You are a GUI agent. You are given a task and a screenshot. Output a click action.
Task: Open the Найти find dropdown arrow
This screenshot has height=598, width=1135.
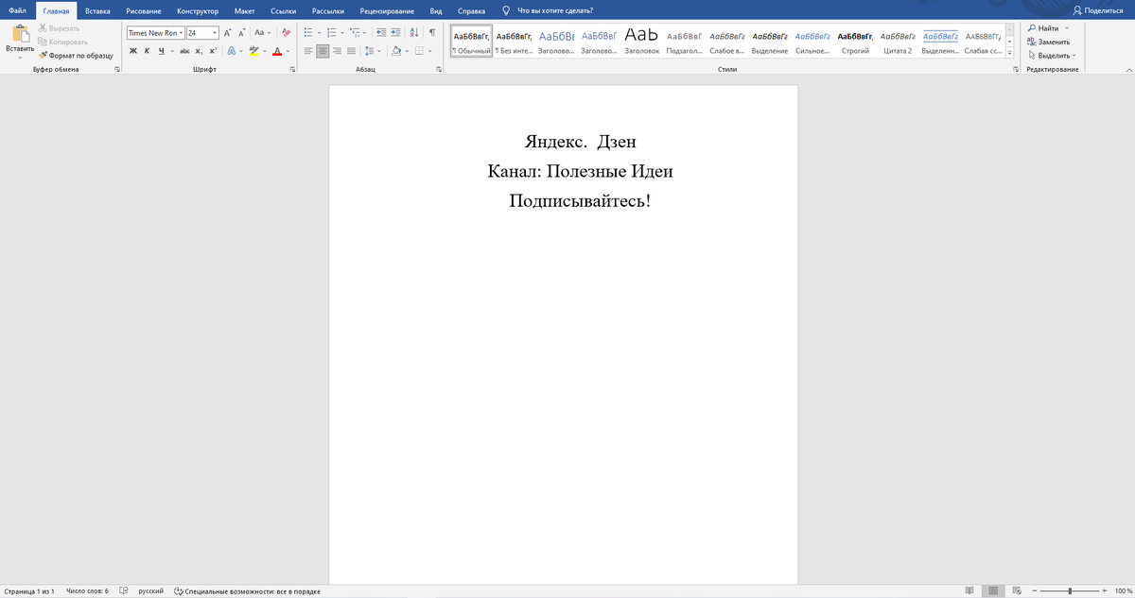click(x=1067, y=28)
